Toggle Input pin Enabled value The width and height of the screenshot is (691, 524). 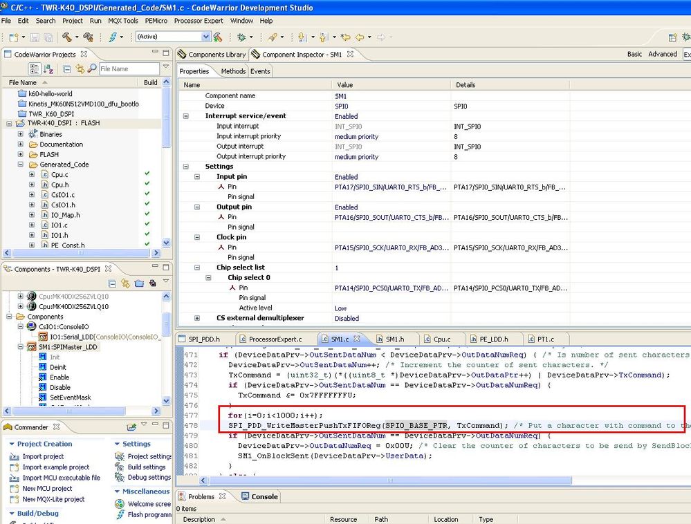coord(347,176)
